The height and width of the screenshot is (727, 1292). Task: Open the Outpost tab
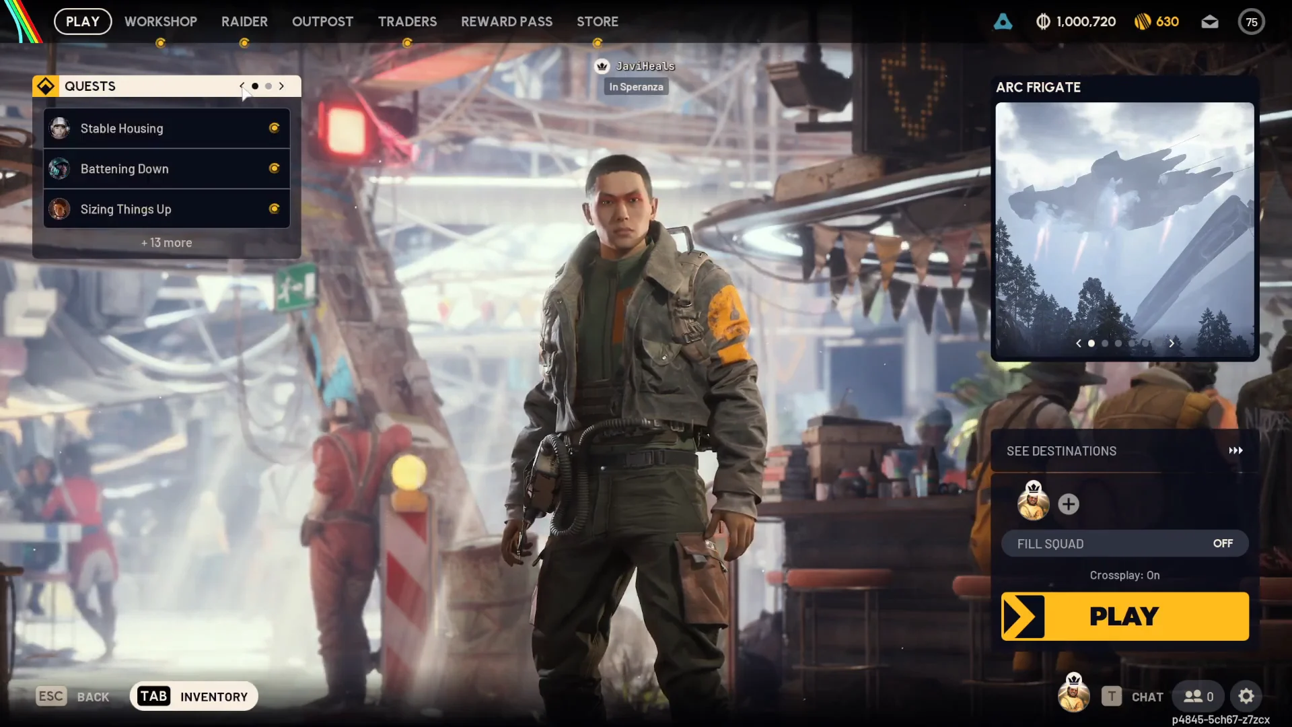(322, 22)
